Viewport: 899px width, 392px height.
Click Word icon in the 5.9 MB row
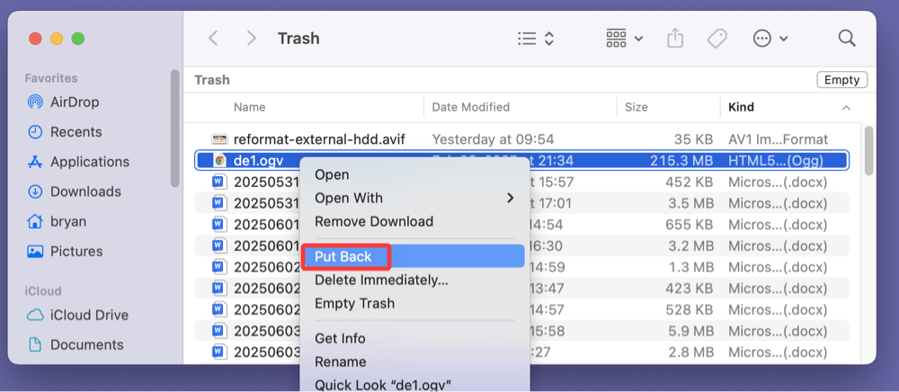coord(219,331)
